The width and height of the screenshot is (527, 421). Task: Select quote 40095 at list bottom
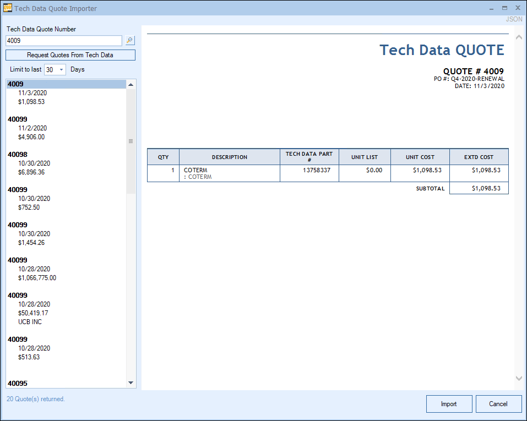click(x=18, y=384)
